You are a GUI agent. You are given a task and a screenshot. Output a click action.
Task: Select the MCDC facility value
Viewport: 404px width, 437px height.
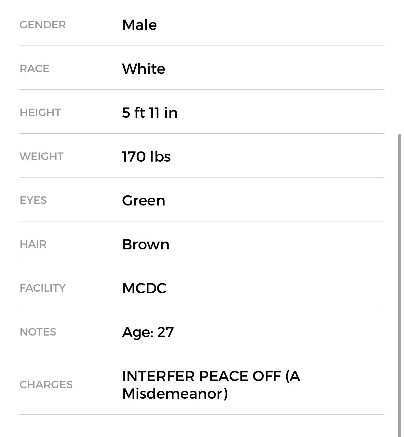(x=144, y=288)
